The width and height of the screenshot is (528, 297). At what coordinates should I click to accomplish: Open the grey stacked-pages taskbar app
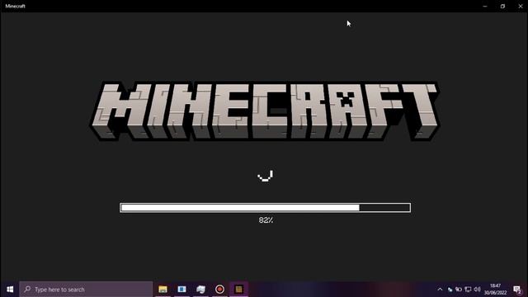[x=200, y=290]
